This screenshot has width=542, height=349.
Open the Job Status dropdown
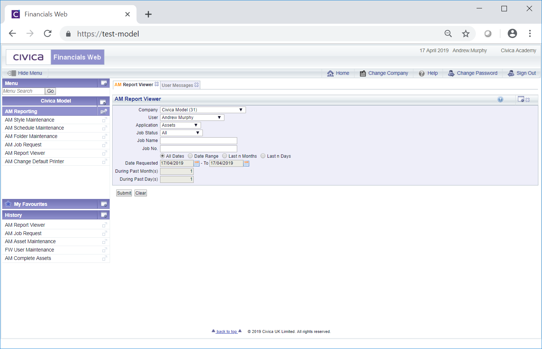181,133
